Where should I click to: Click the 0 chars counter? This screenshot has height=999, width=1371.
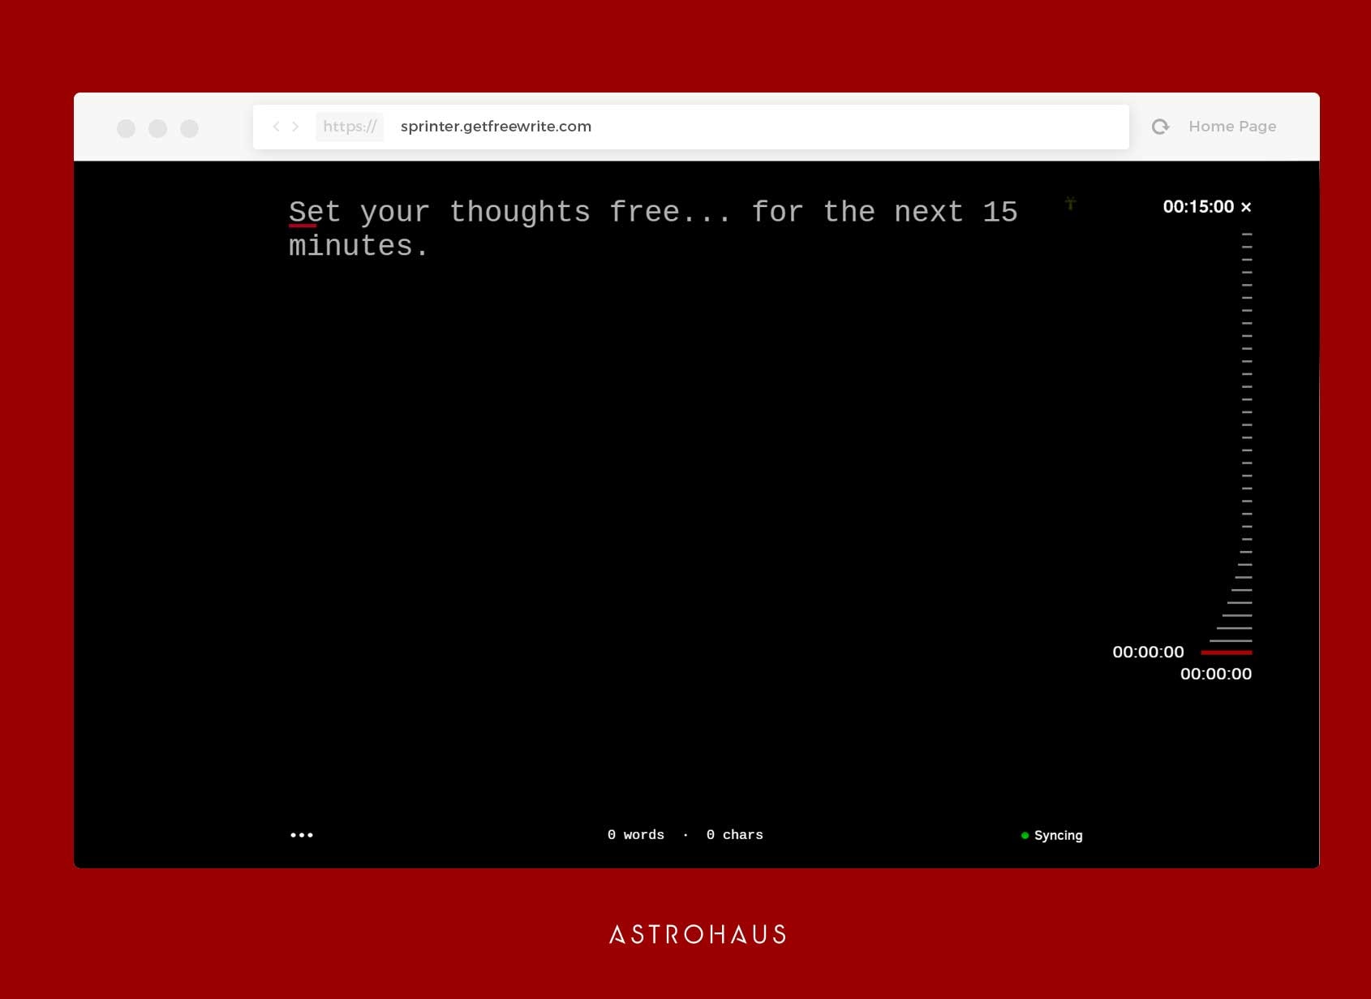735,835
